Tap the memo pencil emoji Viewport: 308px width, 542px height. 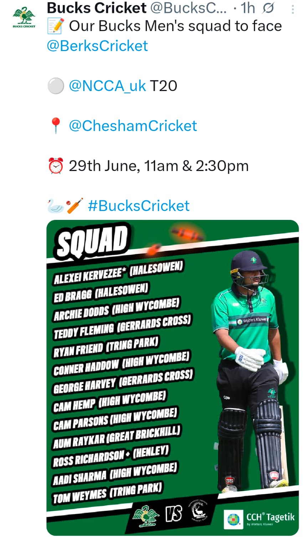[x=56, y=26]
